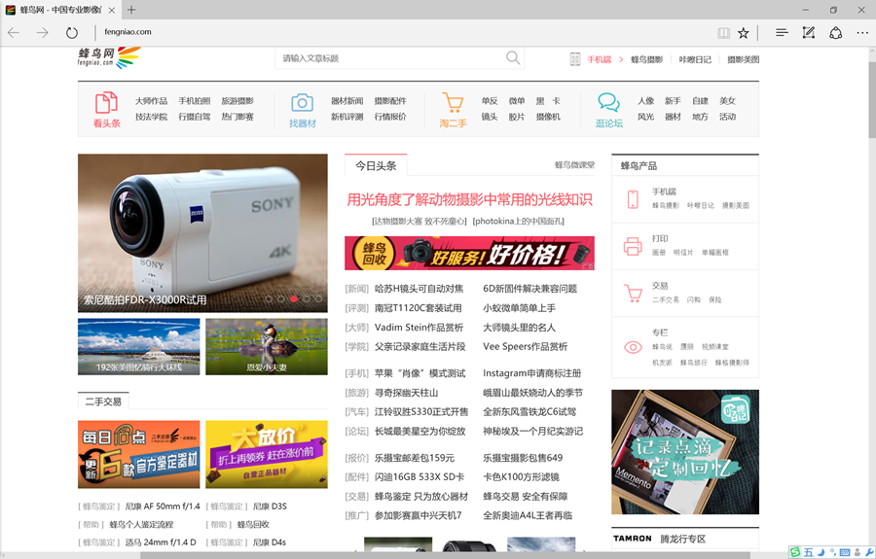Select the last carousel dot

tap(318, 299)
